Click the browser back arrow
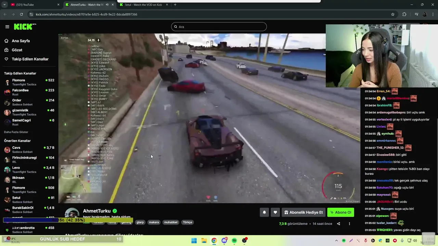This screenshot has height=246, width=438. coord(5,14)
